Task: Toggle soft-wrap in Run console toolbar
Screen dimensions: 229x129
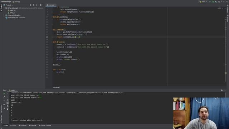Action: 8,100
